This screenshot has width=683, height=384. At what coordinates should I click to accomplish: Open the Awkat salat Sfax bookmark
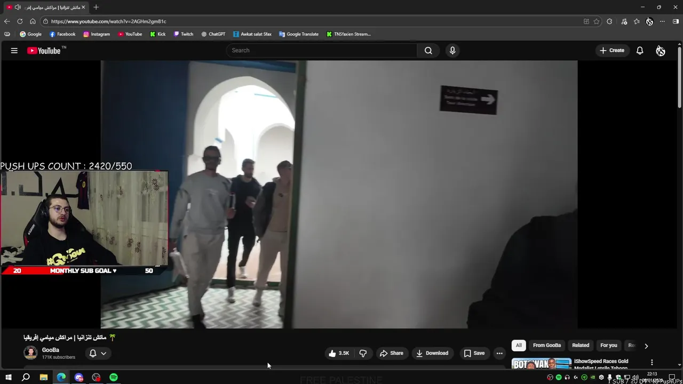(252, 34)
